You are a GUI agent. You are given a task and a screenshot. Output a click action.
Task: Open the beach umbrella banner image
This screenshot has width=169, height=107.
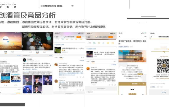pos(132,56)
